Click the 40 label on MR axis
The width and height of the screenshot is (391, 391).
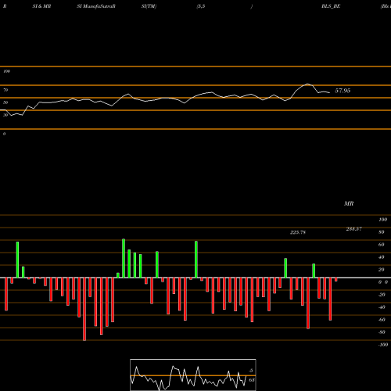[382, 257]
